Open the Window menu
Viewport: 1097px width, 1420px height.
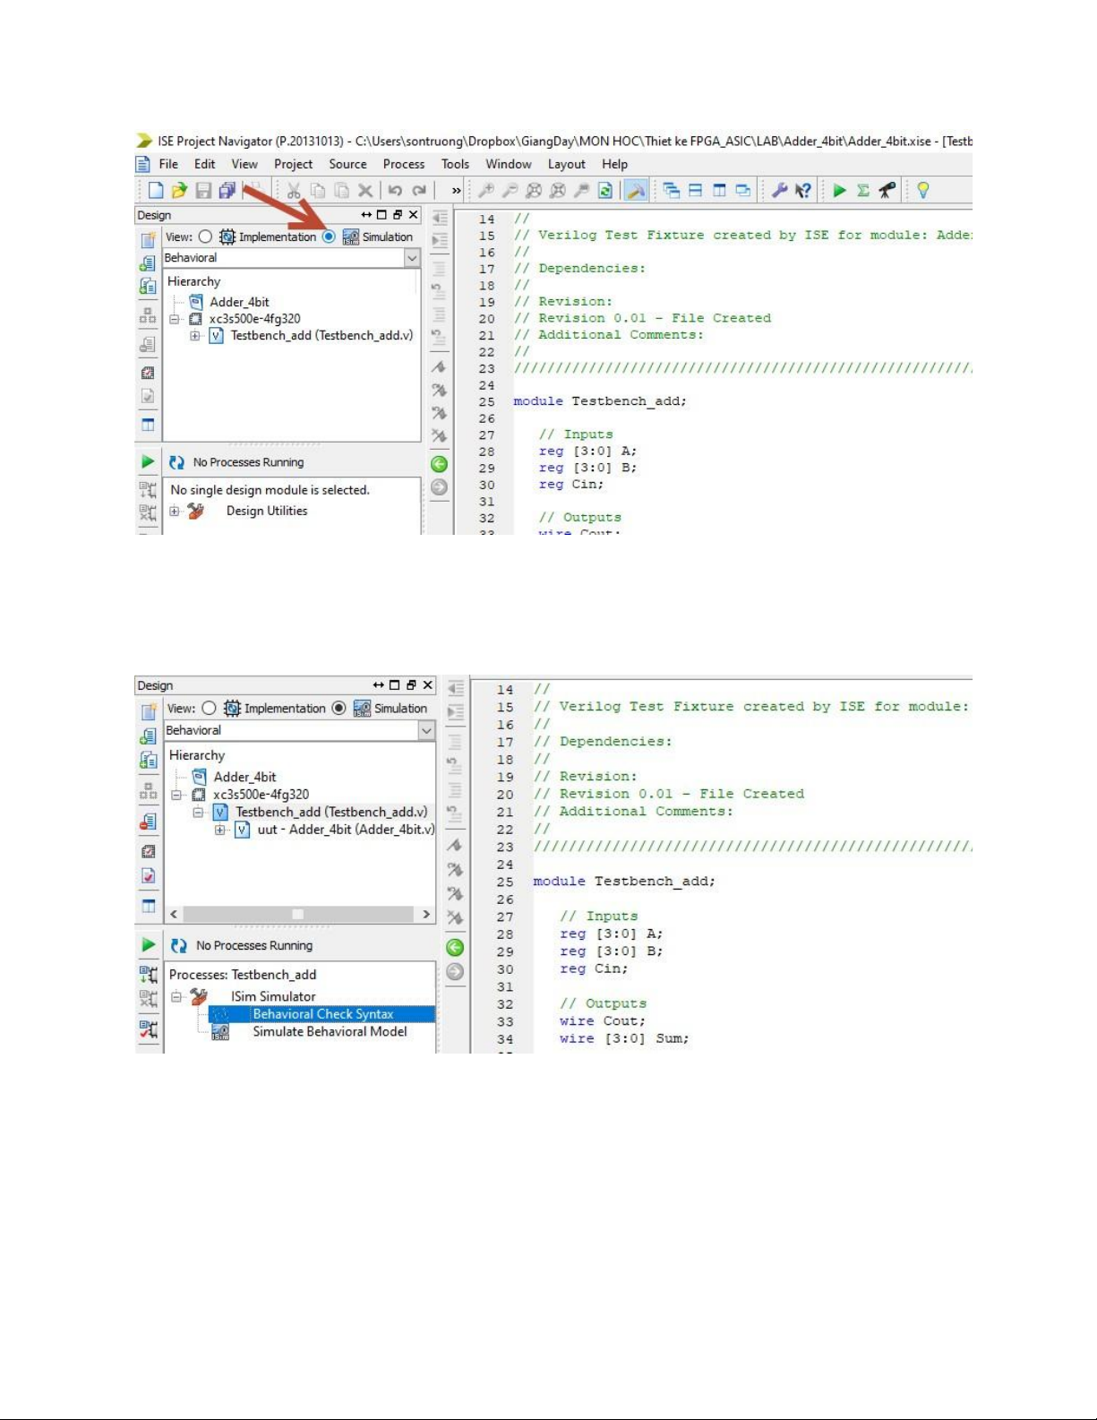tap(509, 164)
